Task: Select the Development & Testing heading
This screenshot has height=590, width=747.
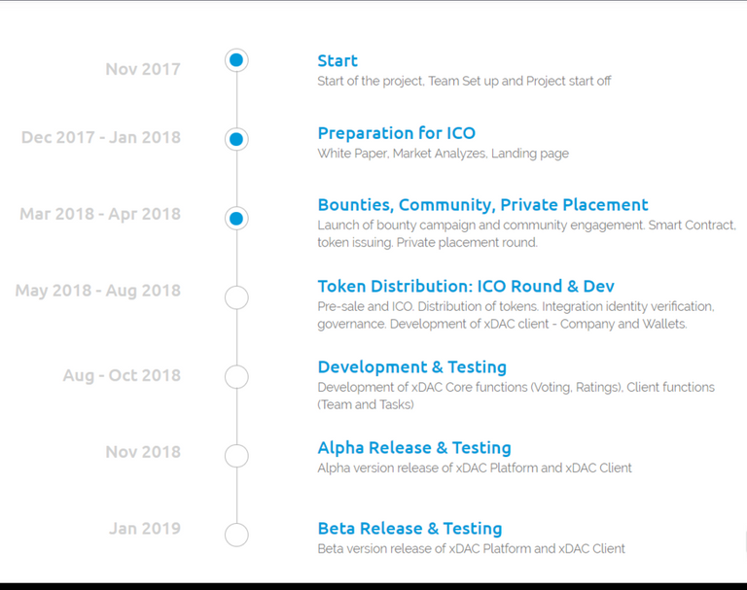Action: (x=412, y=367)
